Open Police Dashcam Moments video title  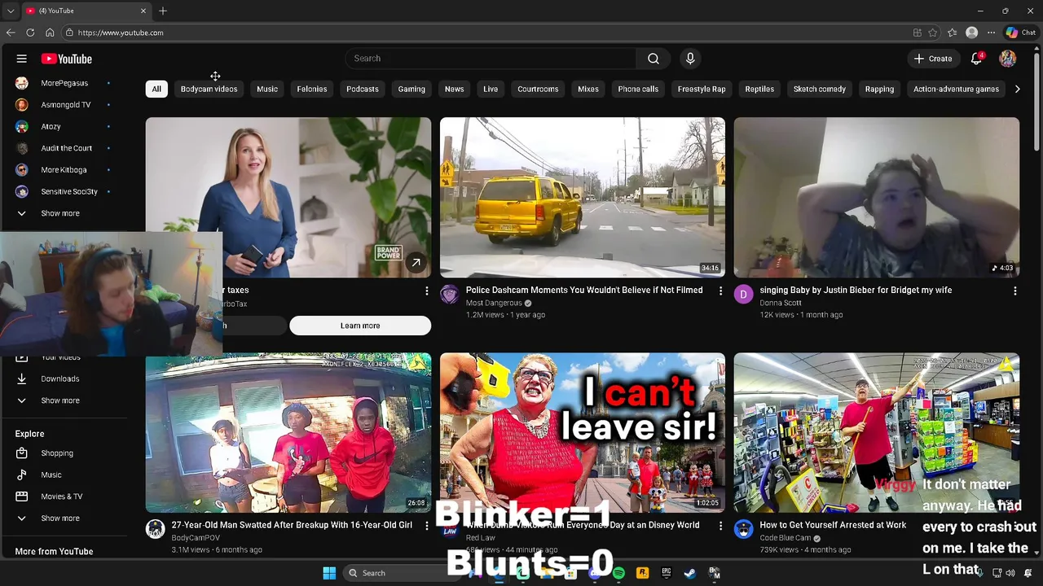click(584, 290)
